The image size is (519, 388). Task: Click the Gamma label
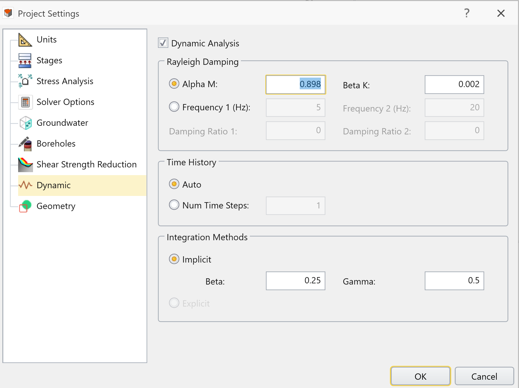[359, 282]
